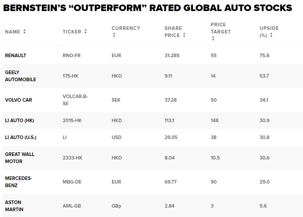Select the Li Auto (U.S.) row
303x217 pixels.
153,137
